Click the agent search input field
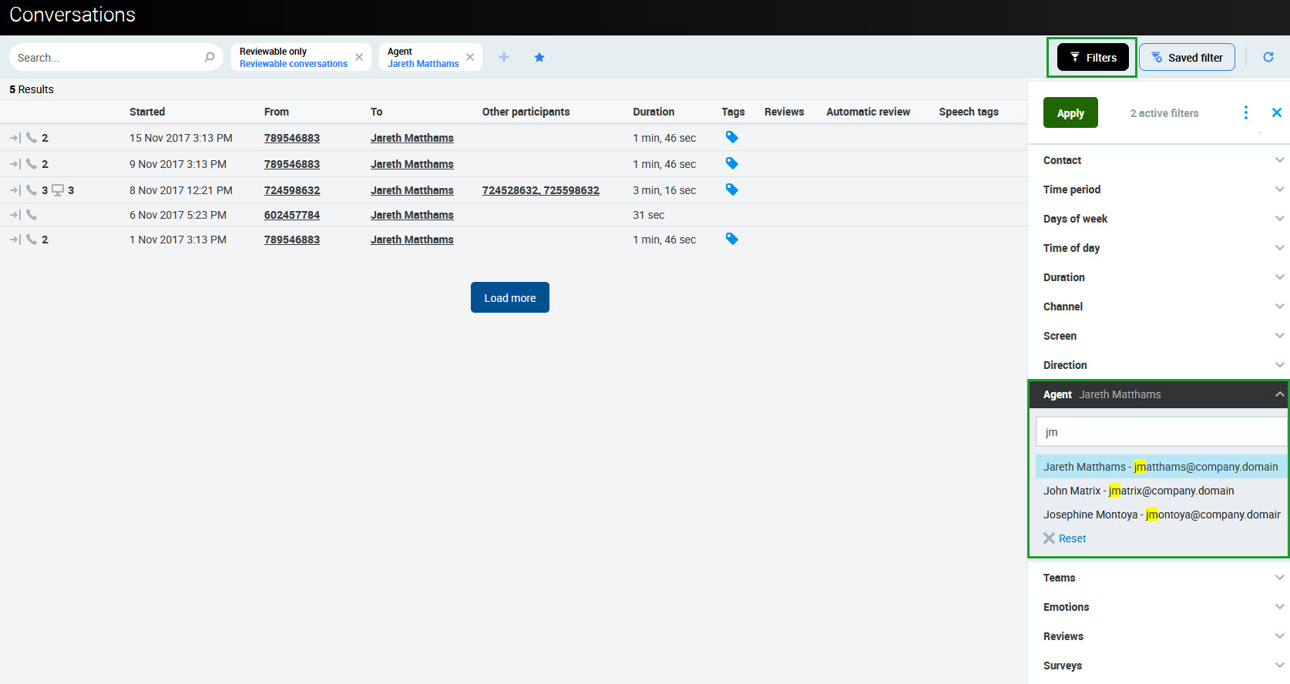The width and height of the screenshot is (1290, 684). tap(1161, 432)
